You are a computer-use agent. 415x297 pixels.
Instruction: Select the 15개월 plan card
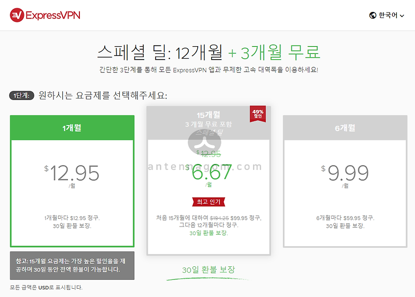click(x=209, y=180)
